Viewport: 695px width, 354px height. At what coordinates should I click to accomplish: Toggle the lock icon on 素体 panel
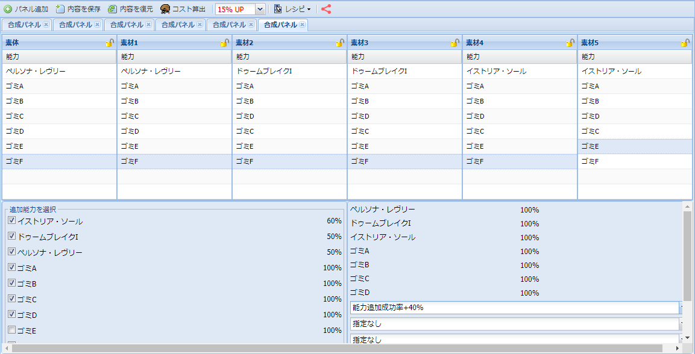(110, 43)
